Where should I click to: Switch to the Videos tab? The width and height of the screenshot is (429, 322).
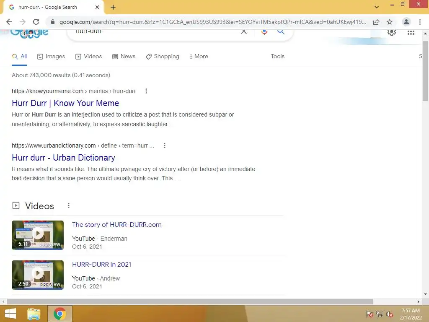tap(89, 57)
